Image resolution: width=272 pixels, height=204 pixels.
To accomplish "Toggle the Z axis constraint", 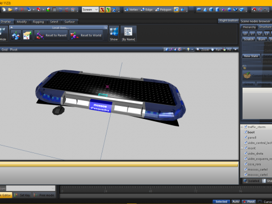I will 114,10.
